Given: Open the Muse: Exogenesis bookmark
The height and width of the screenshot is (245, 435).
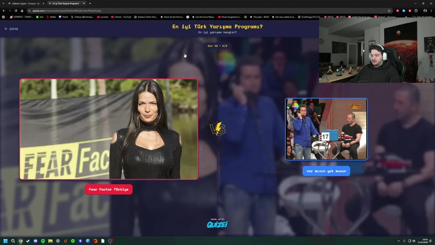Looking at the screenshot, I should point(229,17).
